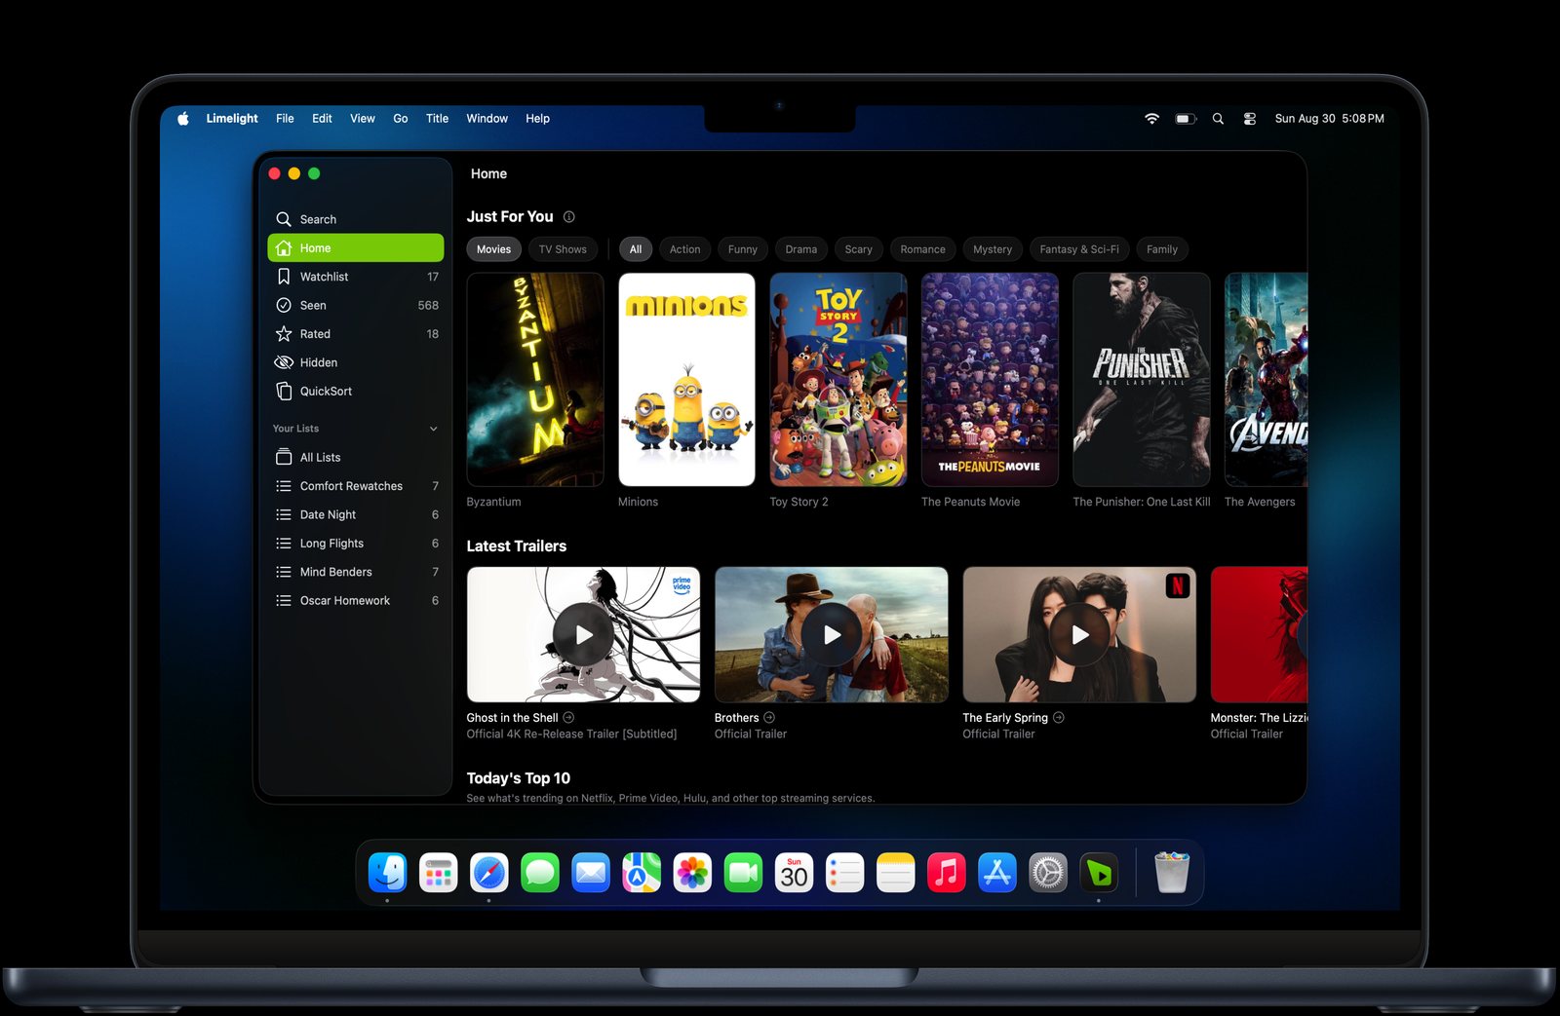The width and height of the screenshot is (1560, 1016).
Task: Open the Help menu
Action: tap(537, 118)
